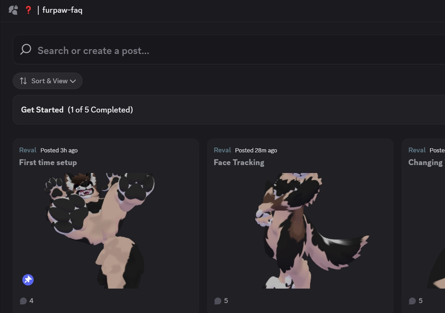Open the First time setup post
The height and width of the screenshot is (313, 445).
[x=48, y=162]
